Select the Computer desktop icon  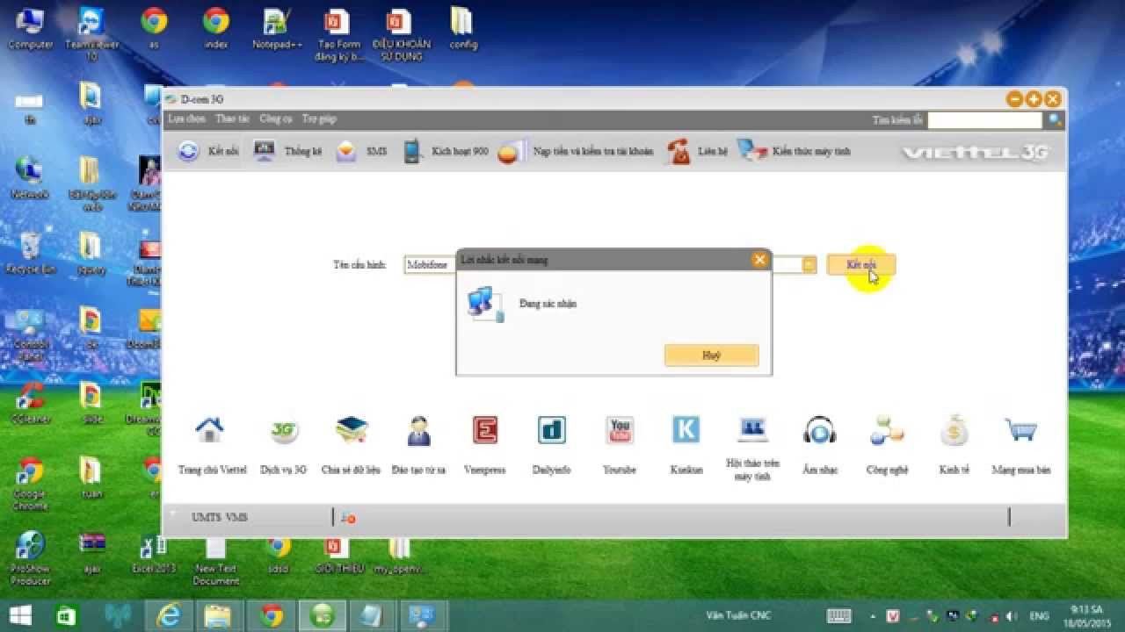31,29
